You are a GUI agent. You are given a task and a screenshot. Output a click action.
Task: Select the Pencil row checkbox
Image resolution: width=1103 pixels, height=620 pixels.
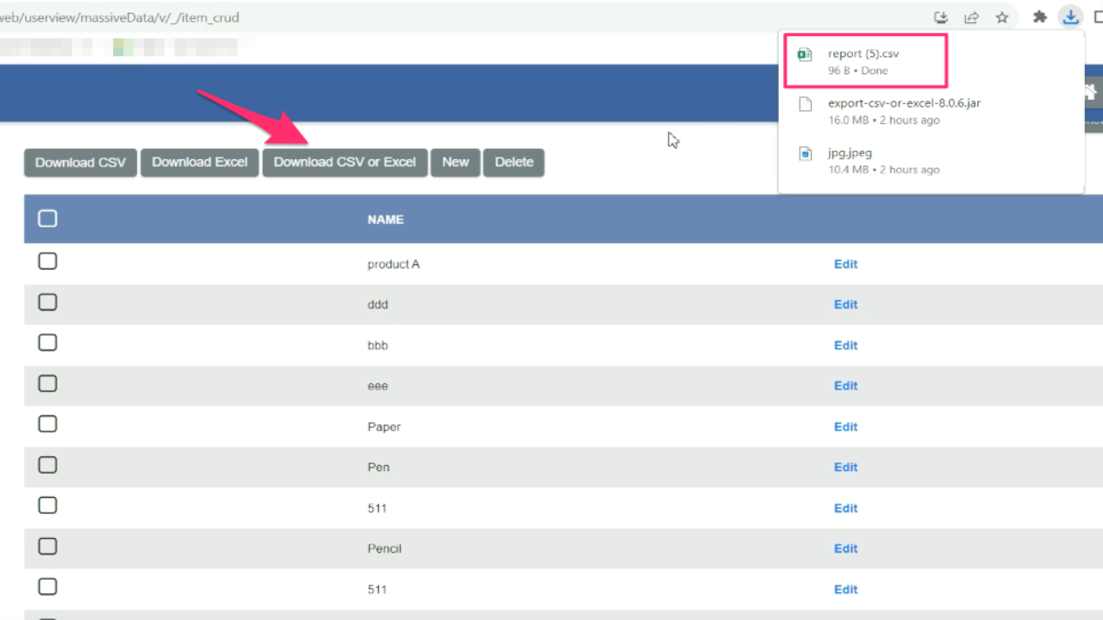47,546
